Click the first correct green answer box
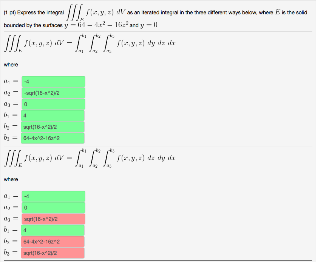The image size is (320, 262). 53,81
